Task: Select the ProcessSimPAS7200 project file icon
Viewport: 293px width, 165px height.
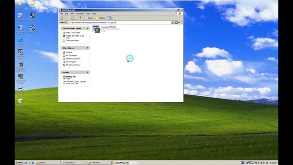Action: [x=96, y=29]
